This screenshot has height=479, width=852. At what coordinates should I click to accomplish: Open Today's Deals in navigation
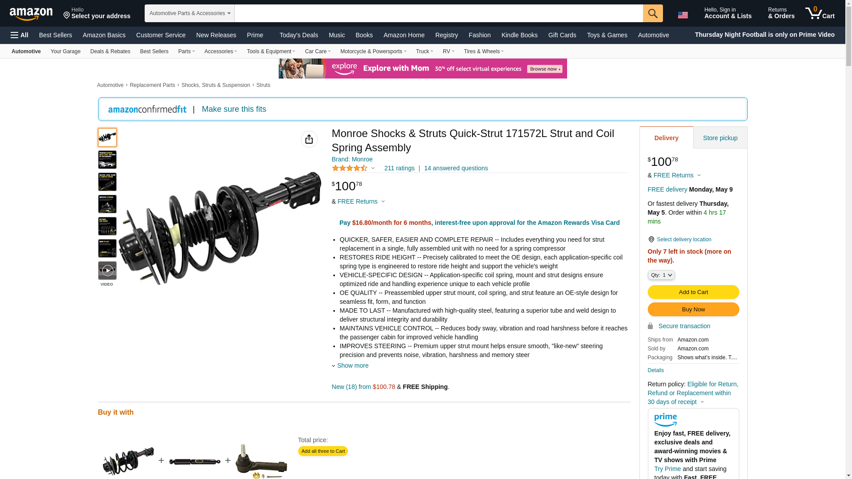299,35
